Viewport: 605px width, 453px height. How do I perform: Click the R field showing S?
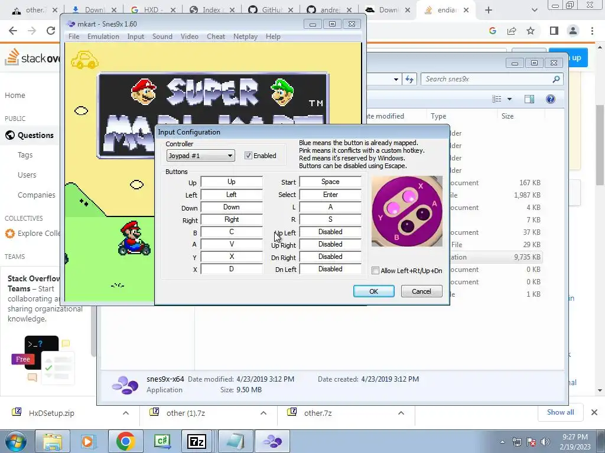coord(330,219)
